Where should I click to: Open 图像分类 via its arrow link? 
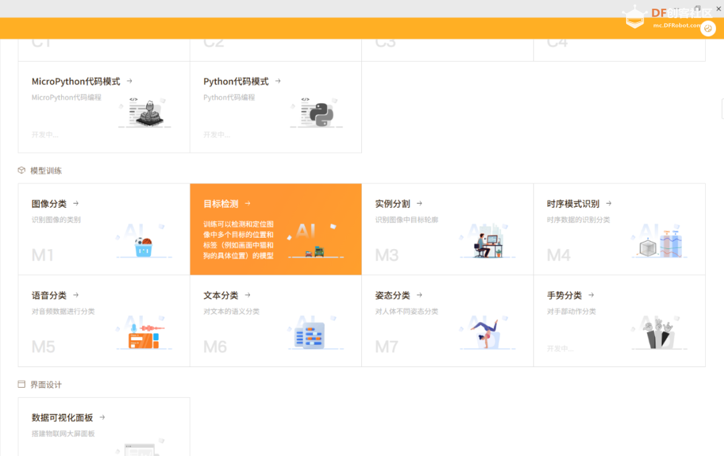[x=75, y=203]
